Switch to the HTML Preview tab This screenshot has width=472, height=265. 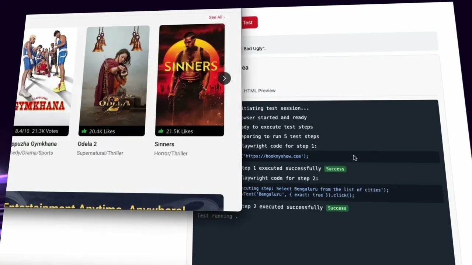[x=260, y=91]
